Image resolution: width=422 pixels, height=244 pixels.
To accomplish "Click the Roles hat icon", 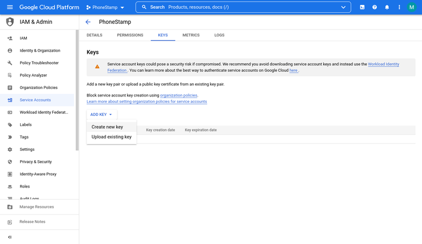I will coord(10,187).
